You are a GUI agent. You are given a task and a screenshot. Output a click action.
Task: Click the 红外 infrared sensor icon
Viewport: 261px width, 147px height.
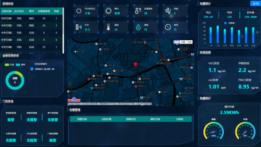point(79,27)
